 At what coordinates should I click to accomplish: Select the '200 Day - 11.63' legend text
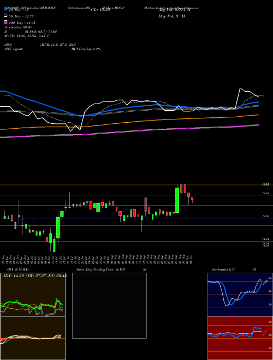[22, 23]
